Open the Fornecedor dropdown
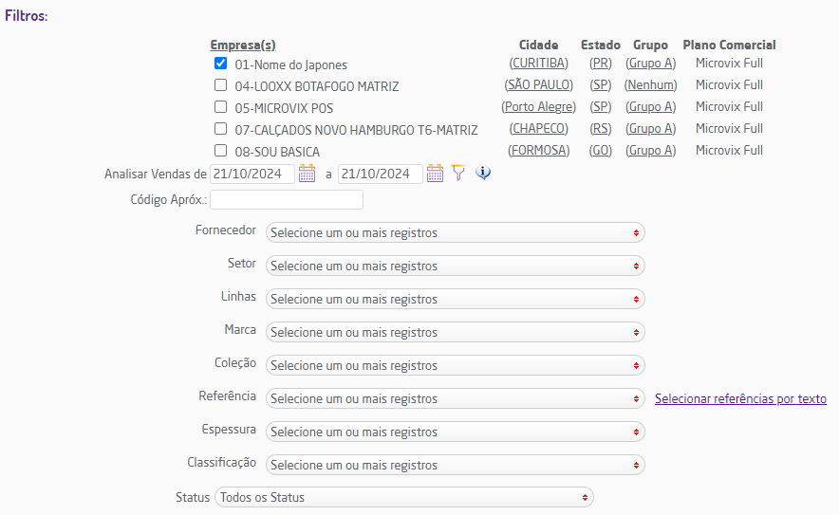Image resolution: width=839 pixels, height=515 pixels. 455,232
